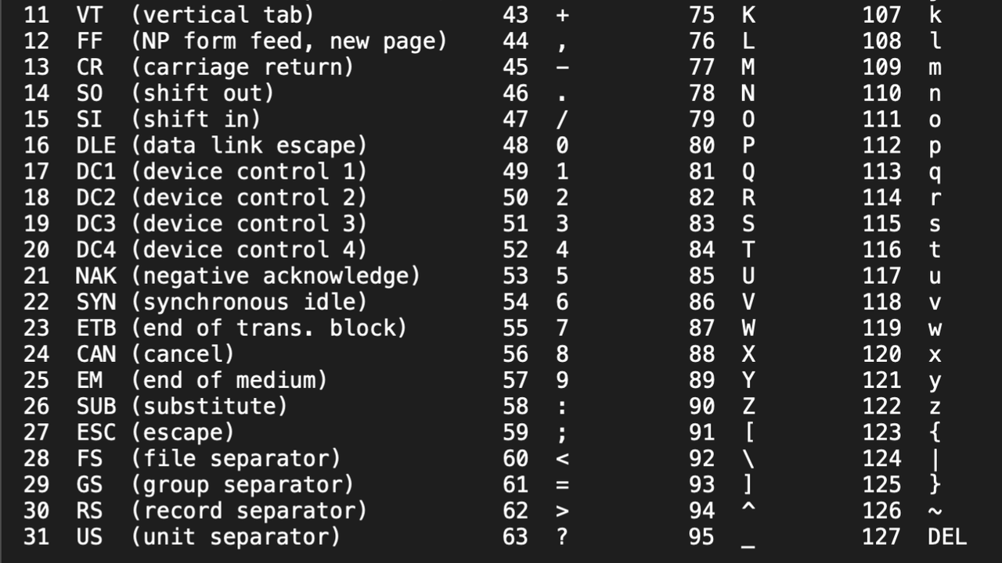Screen dimensions: 1002x563
Task: Click the "(device control 3)" description
Action: tap(249, 224)
